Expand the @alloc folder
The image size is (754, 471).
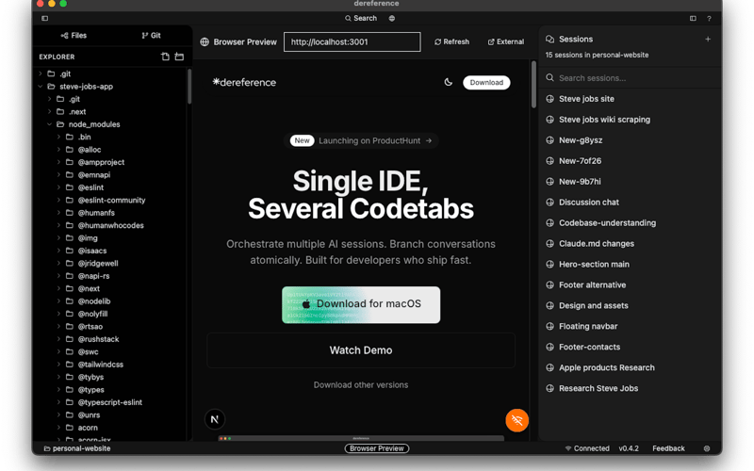pos(58,150)
